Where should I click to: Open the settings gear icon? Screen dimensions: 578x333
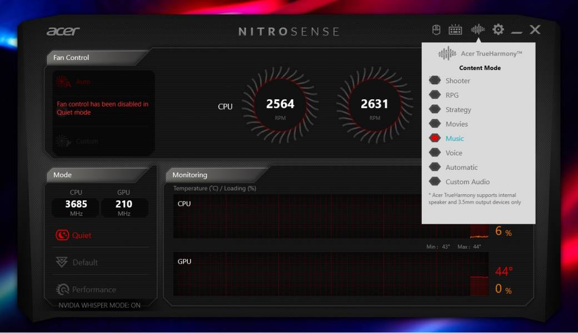(498, 29)
